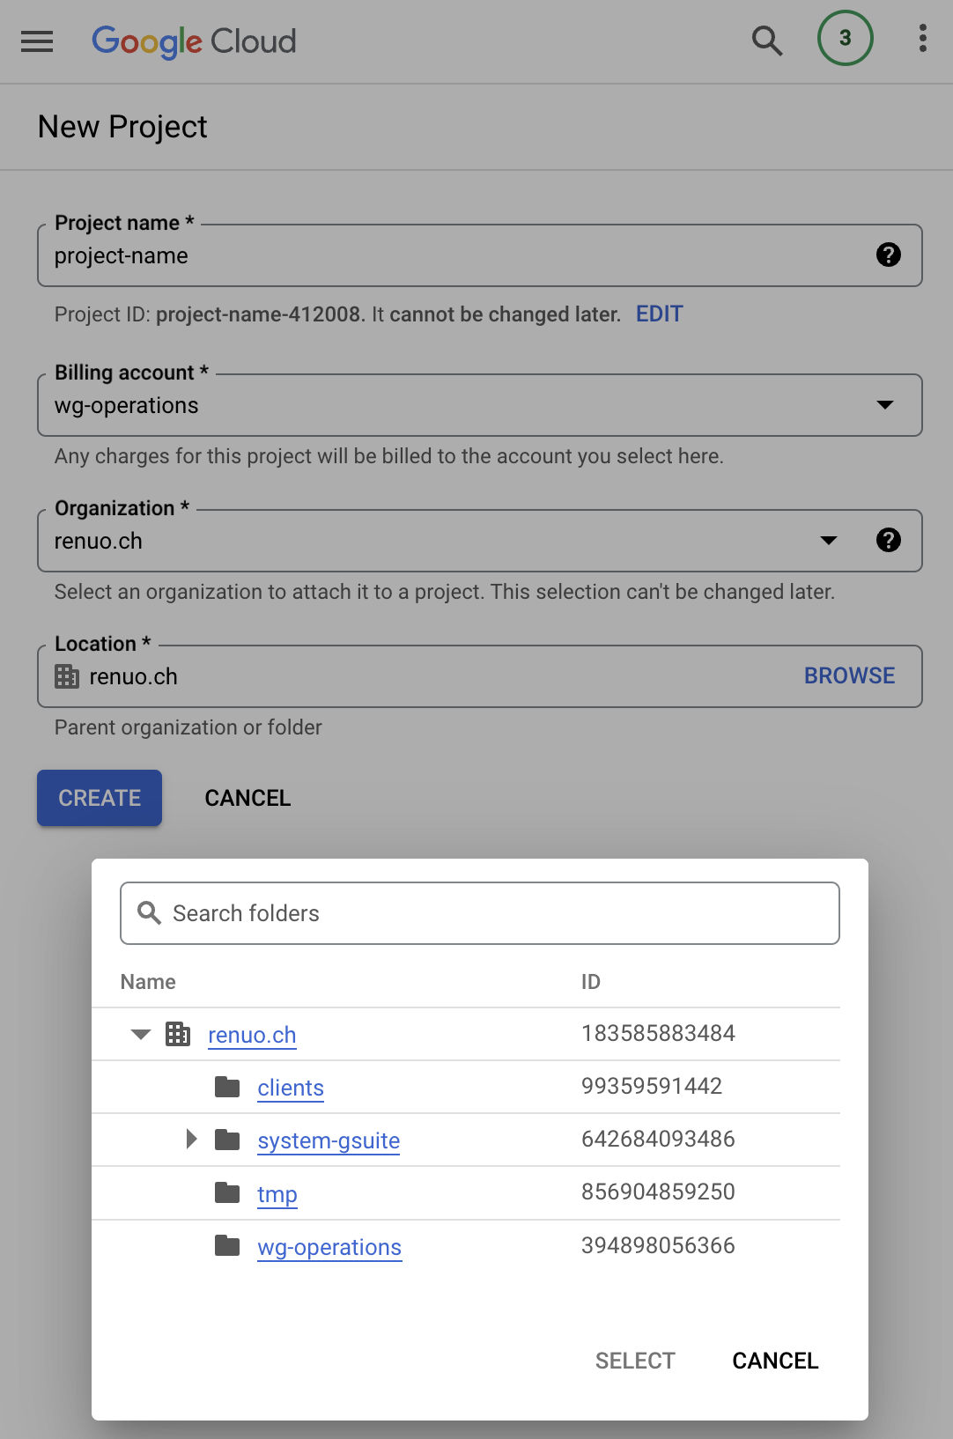Open the Organization dropdown arrow

pyautogui.click(x=829, y=540)
